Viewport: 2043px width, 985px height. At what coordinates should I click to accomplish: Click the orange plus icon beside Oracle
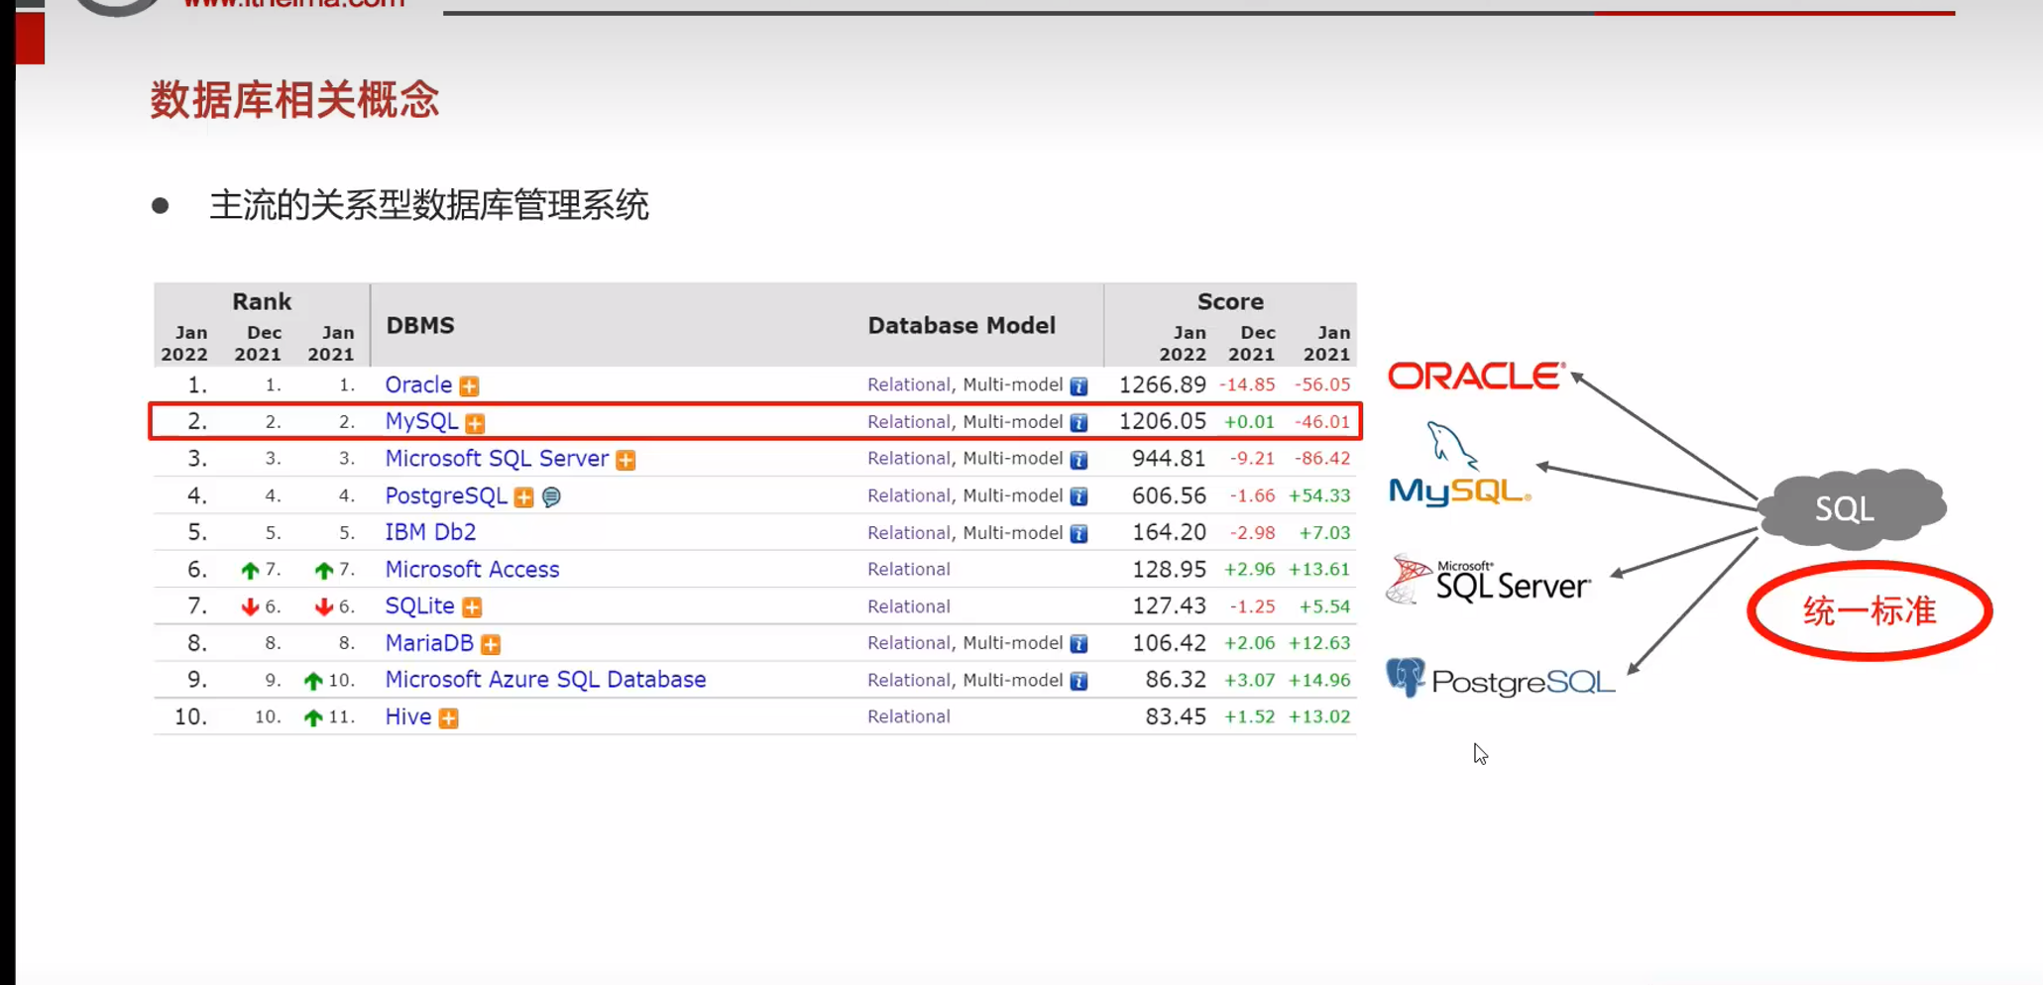coord(469,385)
